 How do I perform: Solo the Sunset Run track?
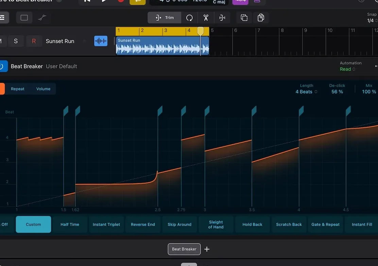click(x=16, y=41)
